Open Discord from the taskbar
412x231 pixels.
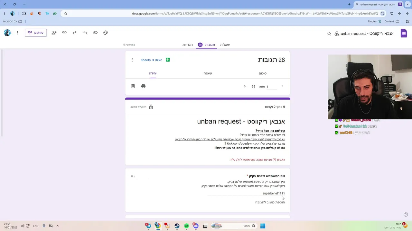click(x=196, y=226)
